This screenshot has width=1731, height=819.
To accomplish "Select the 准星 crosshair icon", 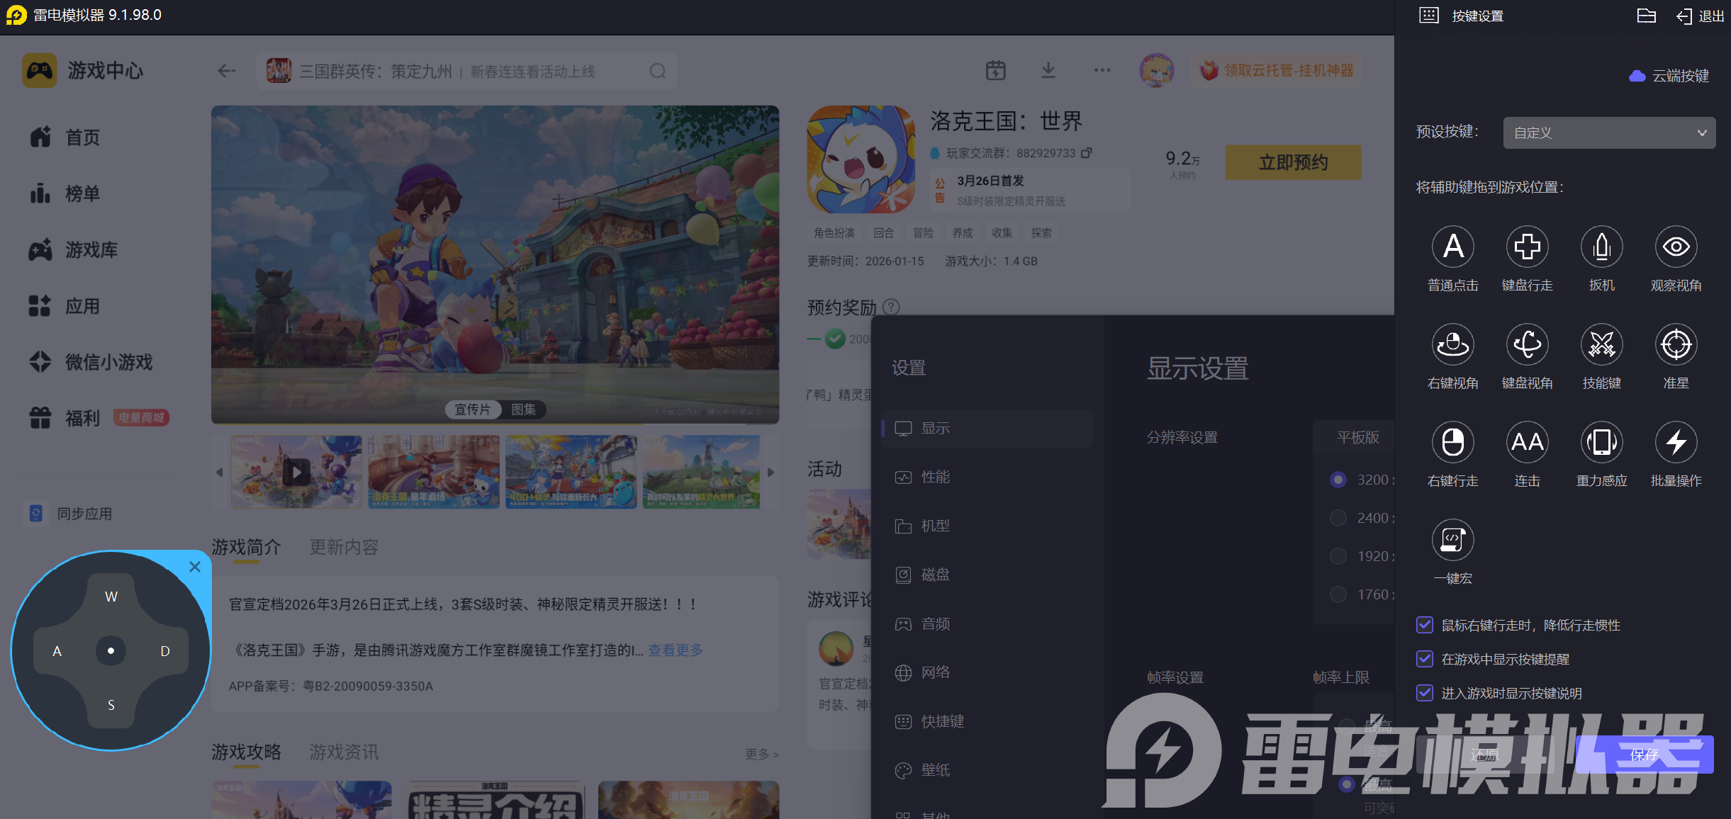I will [1676, 345].
